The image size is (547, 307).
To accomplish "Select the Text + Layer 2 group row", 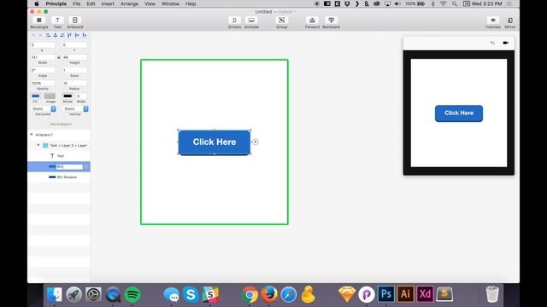I will pyautogui.click(x=59, y=145).
